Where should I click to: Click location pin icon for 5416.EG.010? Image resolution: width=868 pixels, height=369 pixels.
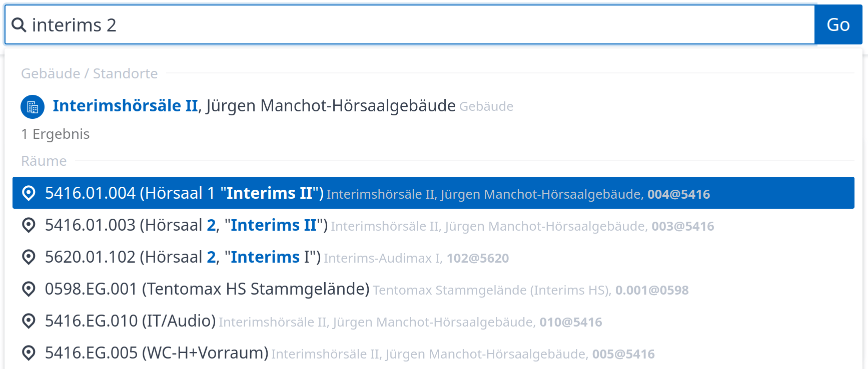[x=29, y=321]
